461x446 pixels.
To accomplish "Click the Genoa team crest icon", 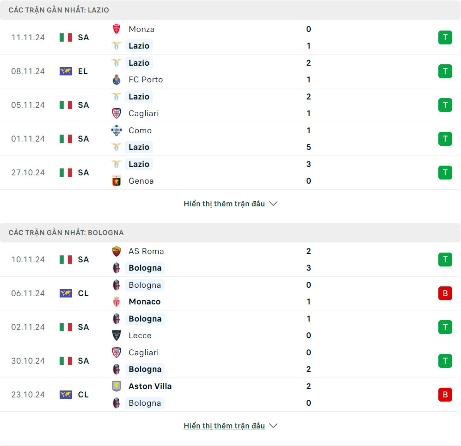I will pyautogui.click(x=117, y=181).
